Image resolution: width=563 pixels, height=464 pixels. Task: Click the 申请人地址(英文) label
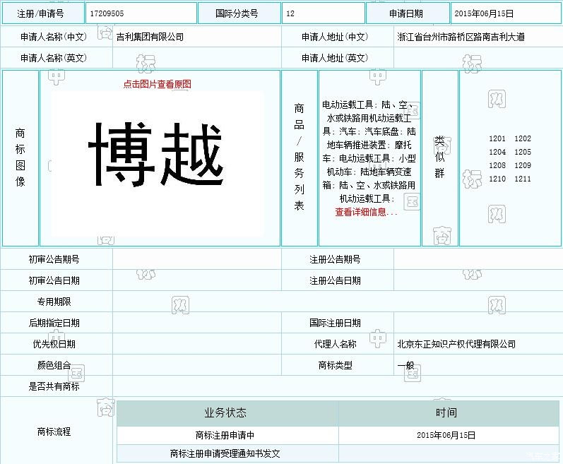click(335, 58)
